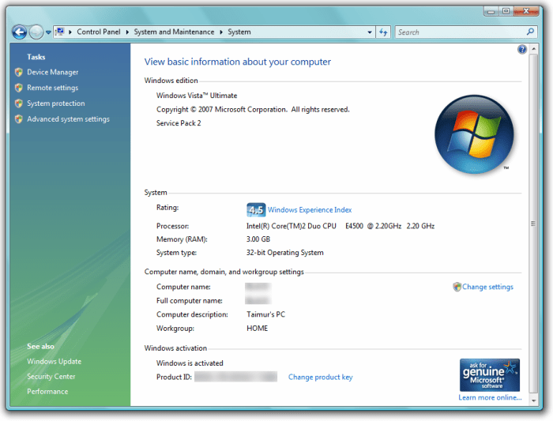
Task: Click shield icon beside System protection
Action: point(19,103)
